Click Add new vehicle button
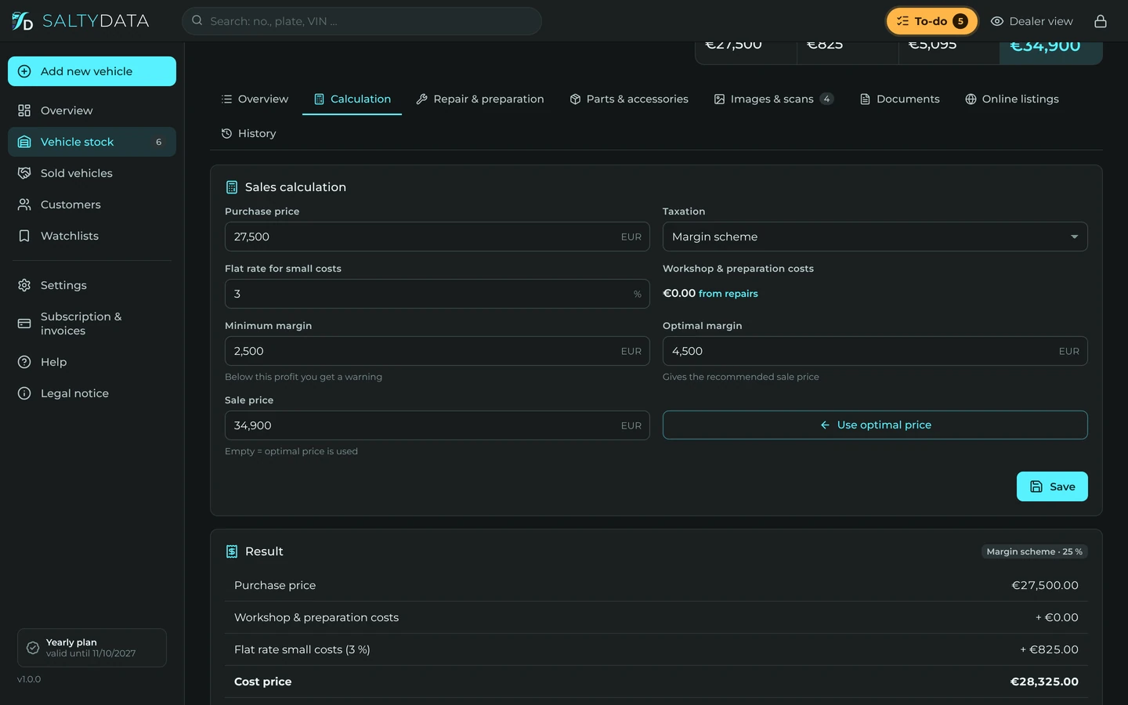The width and height of the screenshot is (1128, 705). coord(92,71)
